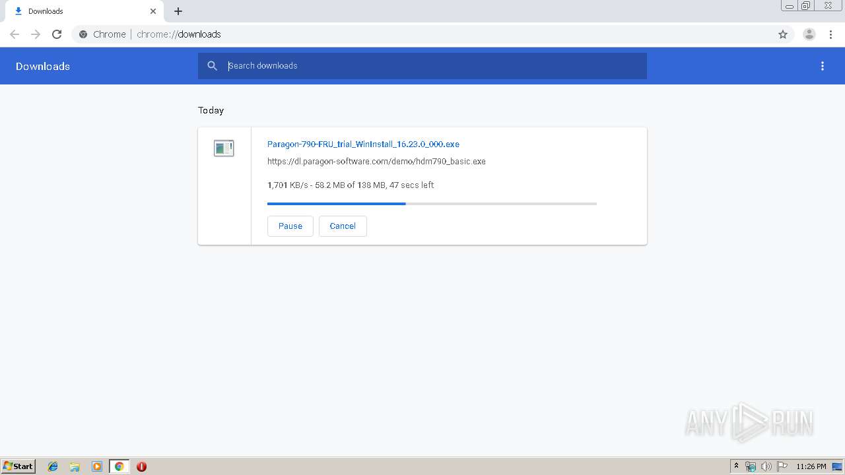
Task: Open the Chrome profile avatar
Action: pyautogui.click(x=809, y=34)
